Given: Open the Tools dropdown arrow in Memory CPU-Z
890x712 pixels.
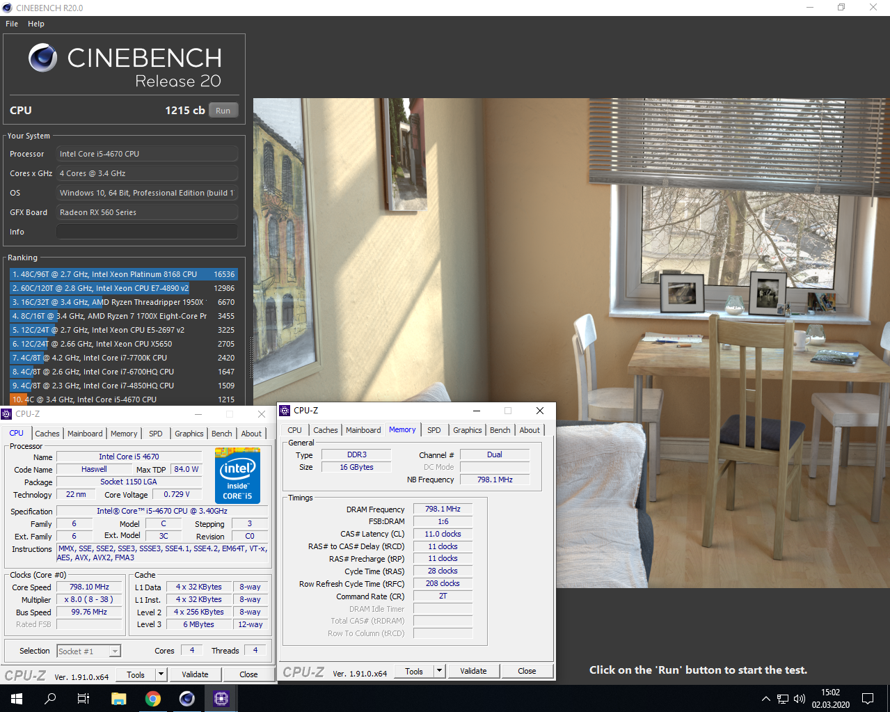Looking at the screenshot, I should pos(439,671).
